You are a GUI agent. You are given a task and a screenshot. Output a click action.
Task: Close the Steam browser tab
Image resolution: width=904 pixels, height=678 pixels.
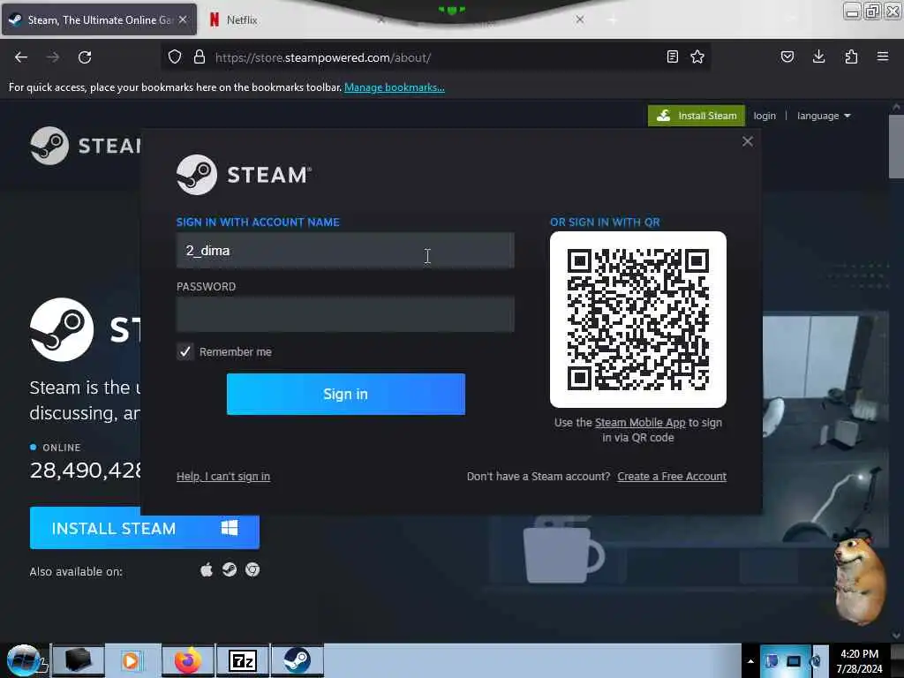pos(183,19)
